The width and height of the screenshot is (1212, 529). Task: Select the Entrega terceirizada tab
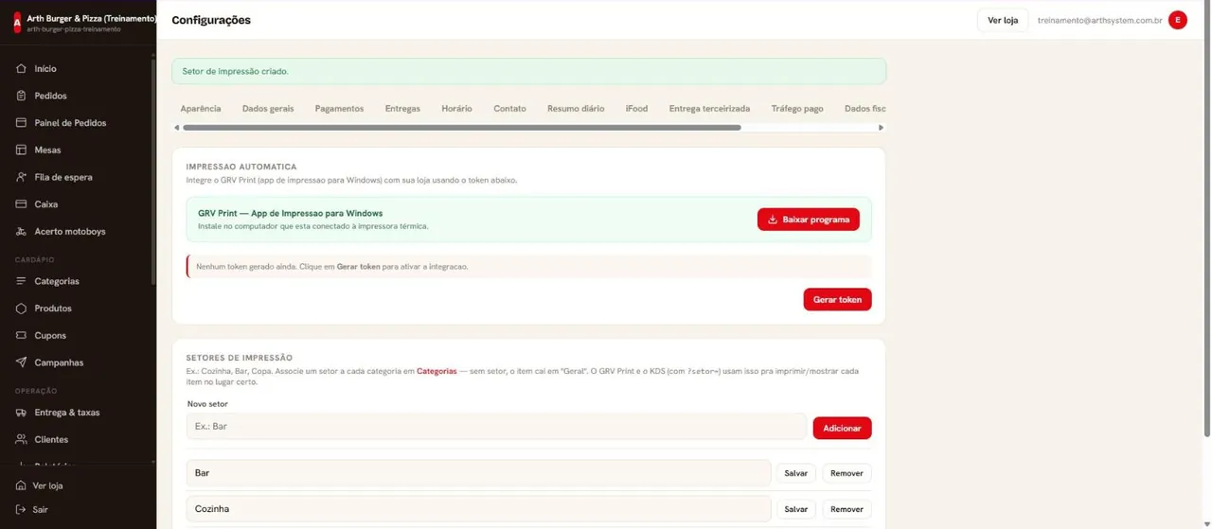[709, 109]
